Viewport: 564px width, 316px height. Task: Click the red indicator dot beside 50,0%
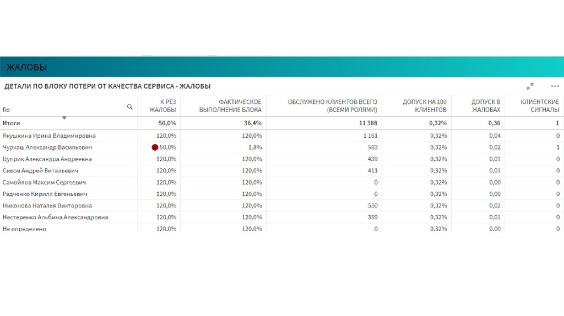[x=155, y=148]
